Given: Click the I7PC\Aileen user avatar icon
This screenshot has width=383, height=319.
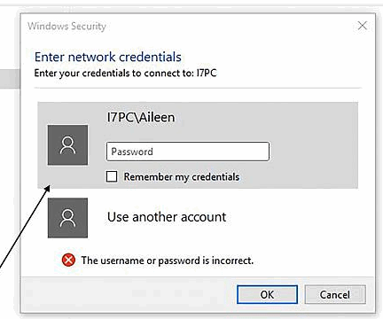Looking at the screenshot, I should click(x=67, y=145).
